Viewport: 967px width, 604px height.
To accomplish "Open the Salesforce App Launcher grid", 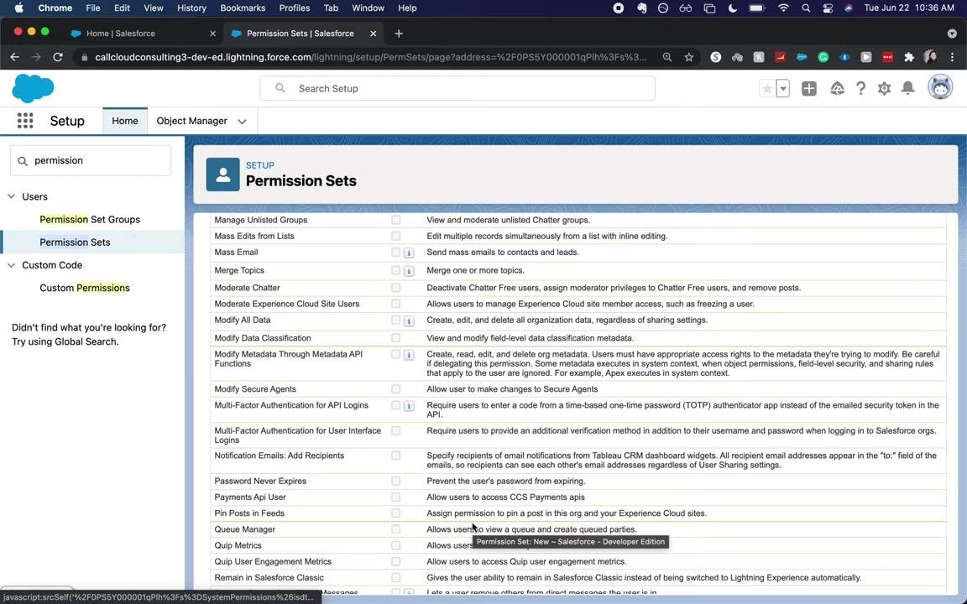I will point(25,121).
